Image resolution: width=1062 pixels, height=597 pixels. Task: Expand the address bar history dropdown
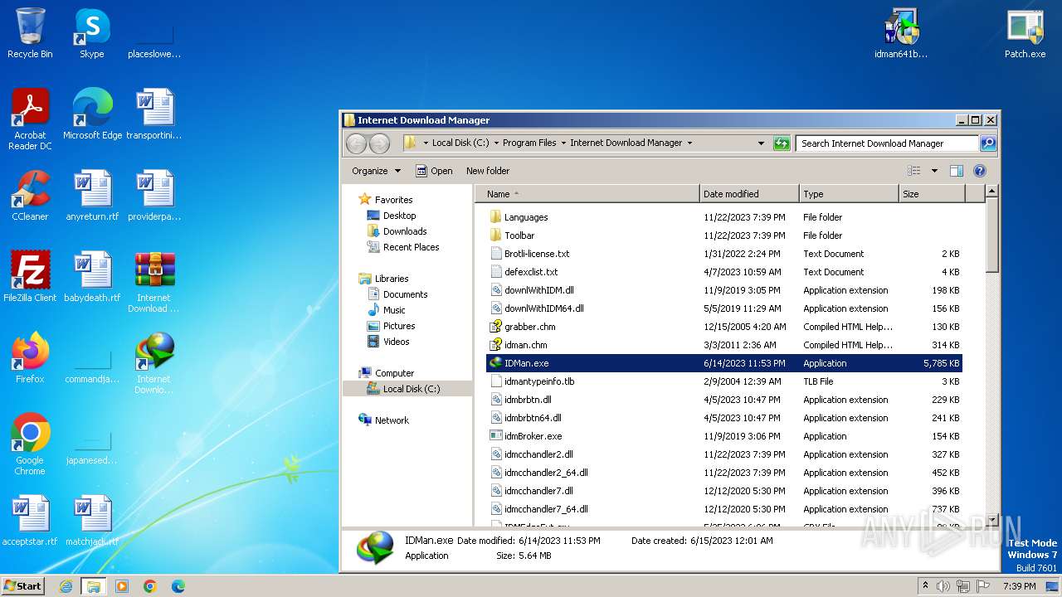click(x=761, y=143)
